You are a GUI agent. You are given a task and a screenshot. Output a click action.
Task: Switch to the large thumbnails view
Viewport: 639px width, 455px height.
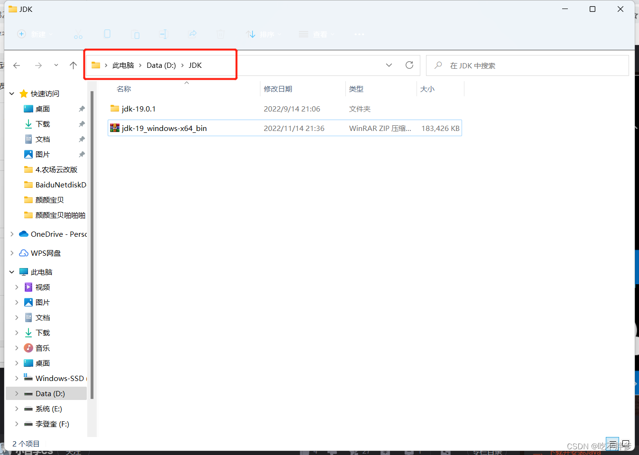click(626, 445)
